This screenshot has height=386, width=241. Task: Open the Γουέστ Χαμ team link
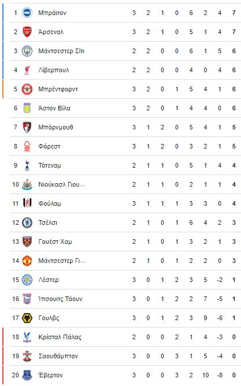[x=55, y=242]
